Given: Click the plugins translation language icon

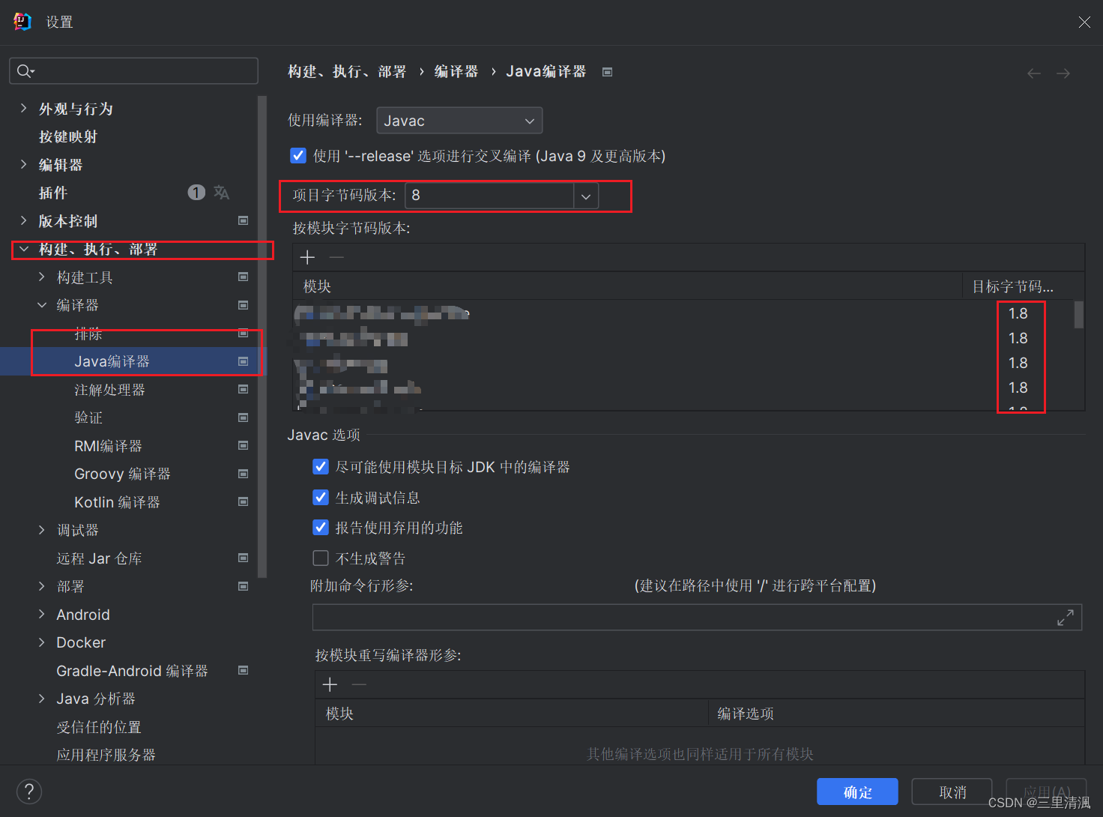Looking at the screenshot, I should (221, 193).
